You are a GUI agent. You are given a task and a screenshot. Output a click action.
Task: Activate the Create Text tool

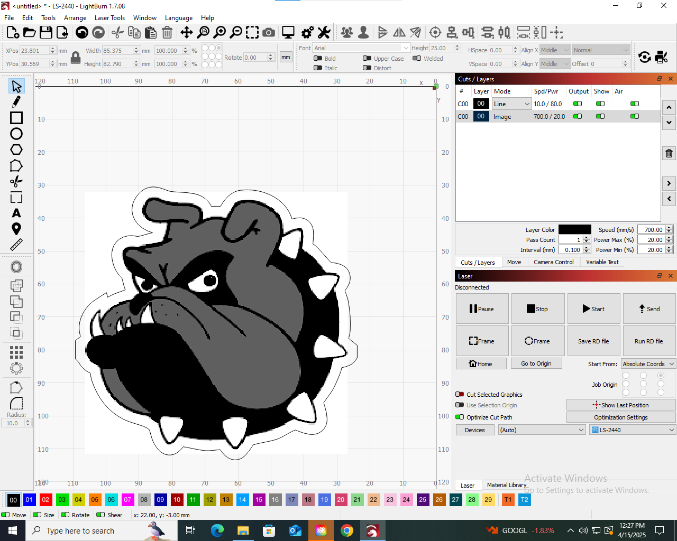pyautogui.click(x=16, y=213)
